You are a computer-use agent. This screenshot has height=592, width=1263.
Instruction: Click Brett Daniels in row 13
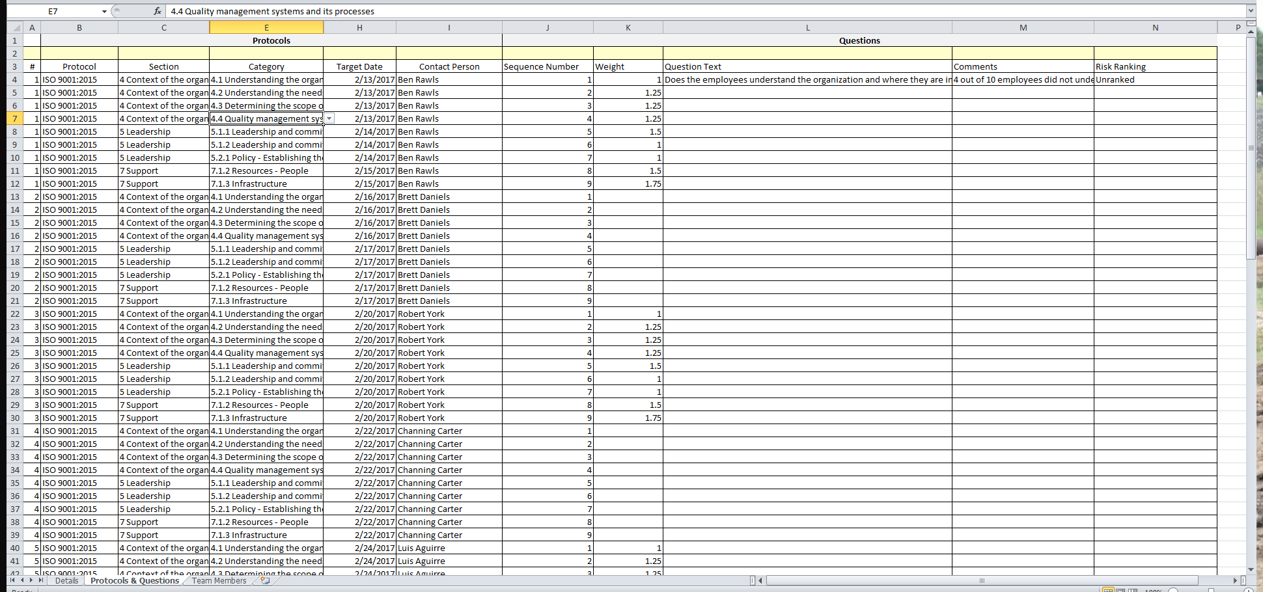click(x=449, y=196)
